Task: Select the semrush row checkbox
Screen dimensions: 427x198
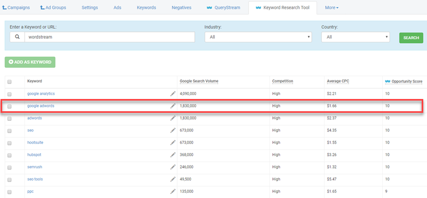Action: click(10, 168)
